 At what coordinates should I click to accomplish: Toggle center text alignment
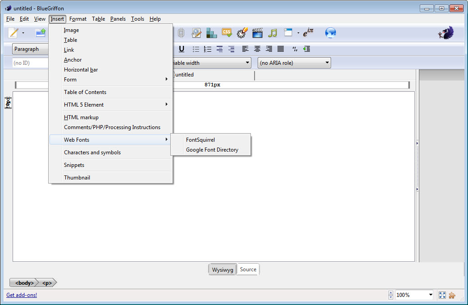pos(257,49)
